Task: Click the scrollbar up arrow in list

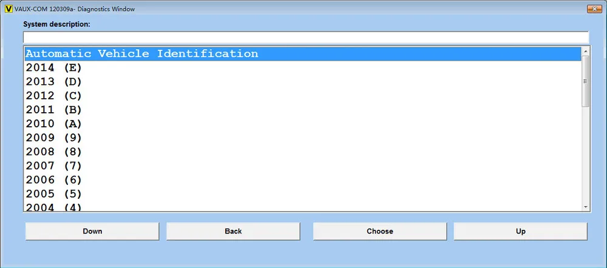Action: pos(585,52)
